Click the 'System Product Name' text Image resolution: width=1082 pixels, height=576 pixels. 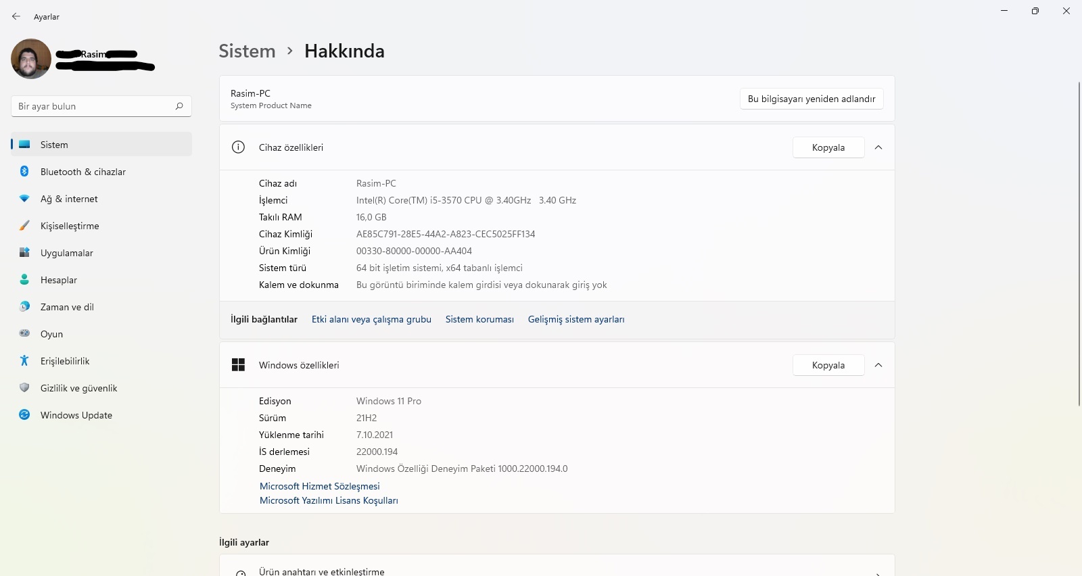click(x=271, y=105)
